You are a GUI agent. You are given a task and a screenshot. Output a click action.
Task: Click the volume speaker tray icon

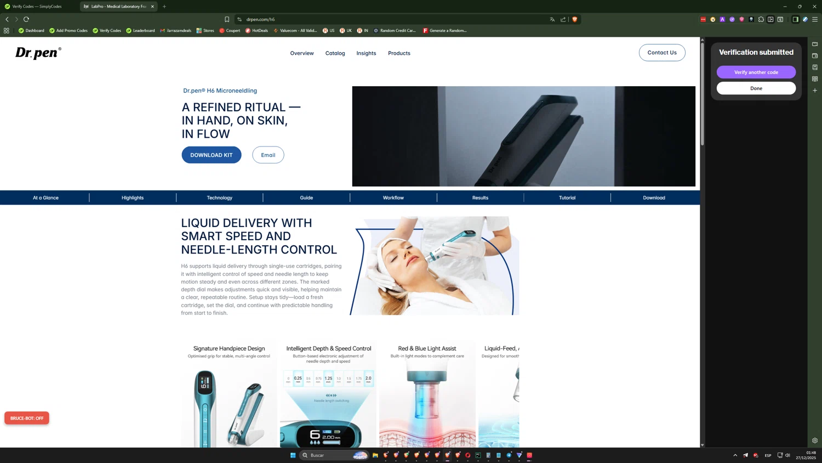tap(787, 455)
